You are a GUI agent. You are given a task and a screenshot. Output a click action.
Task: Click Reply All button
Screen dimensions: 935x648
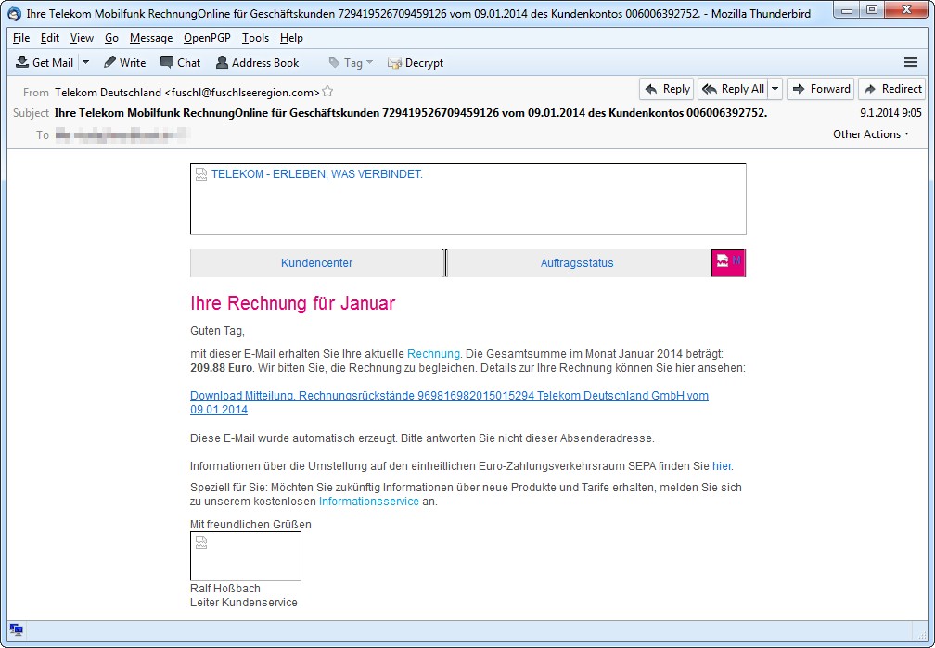(x=733, y=89)
